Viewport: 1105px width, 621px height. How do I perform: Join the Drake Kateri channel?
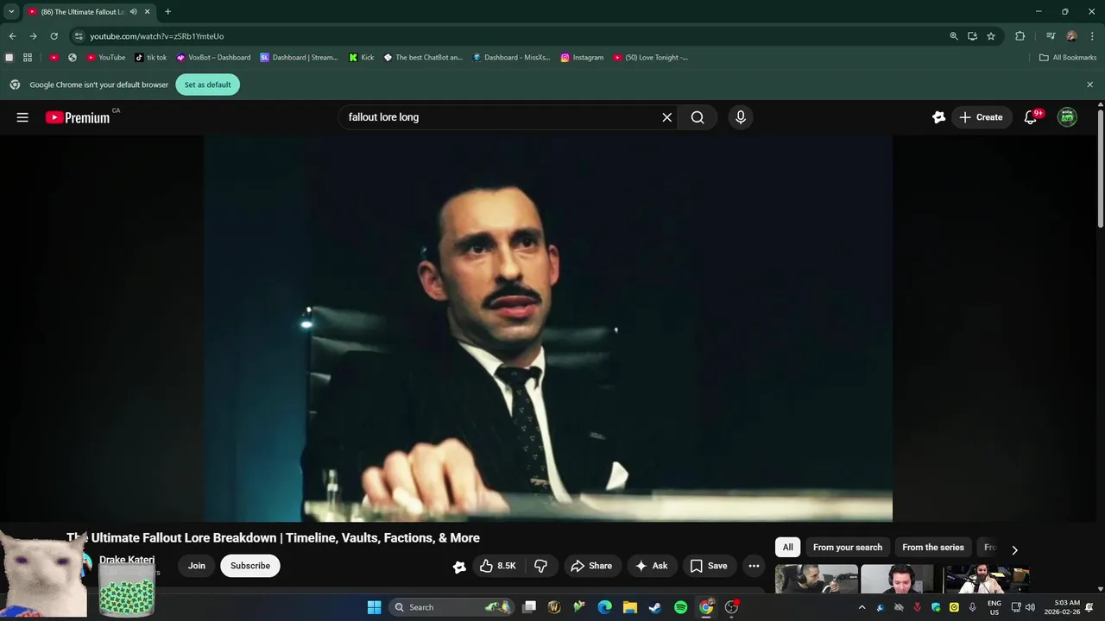(197, 566)
